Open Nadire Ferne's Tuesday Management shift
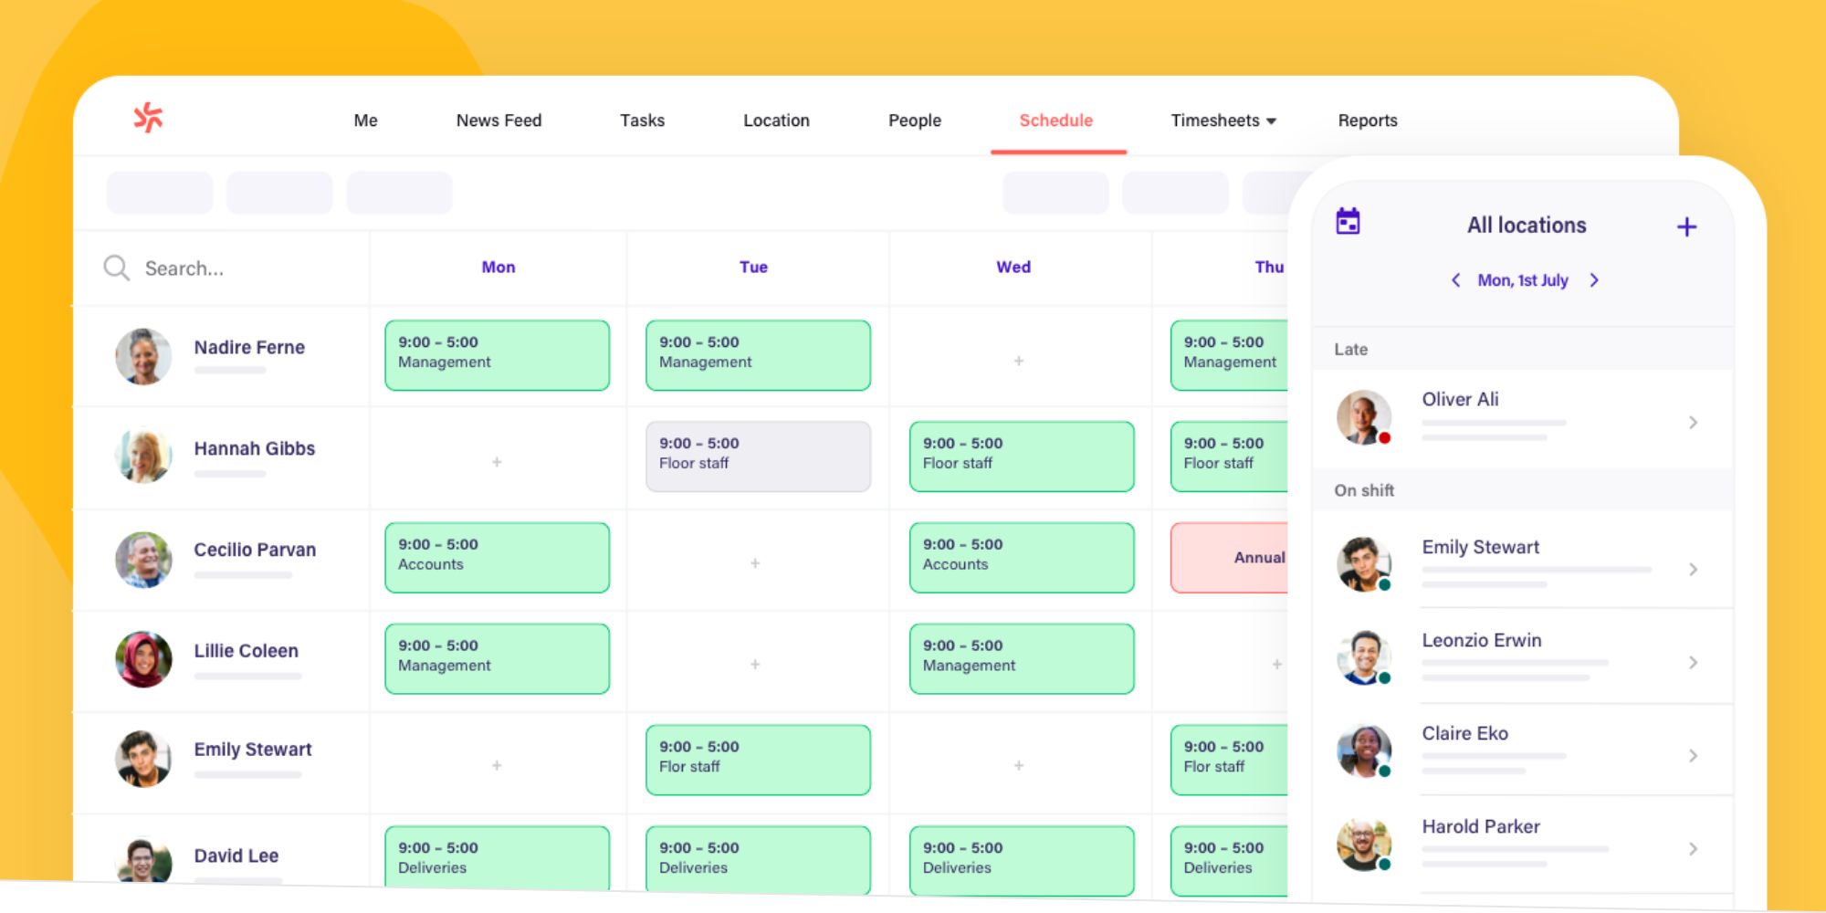1826x913 pixels. coord(758,355)
